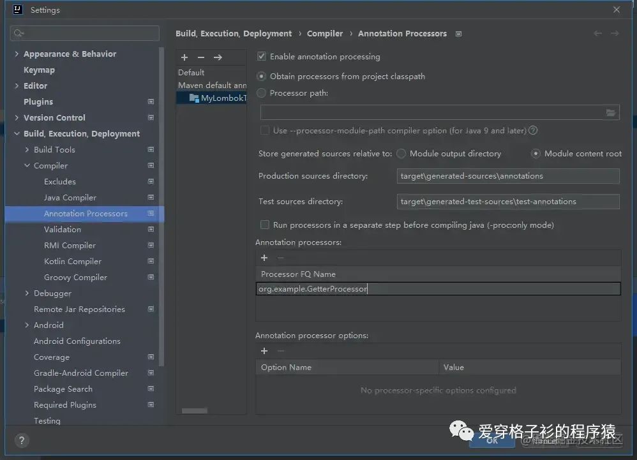Open help for processor-module-path option
This screenshot has width=637, height=460.
[x=533, y=130]
